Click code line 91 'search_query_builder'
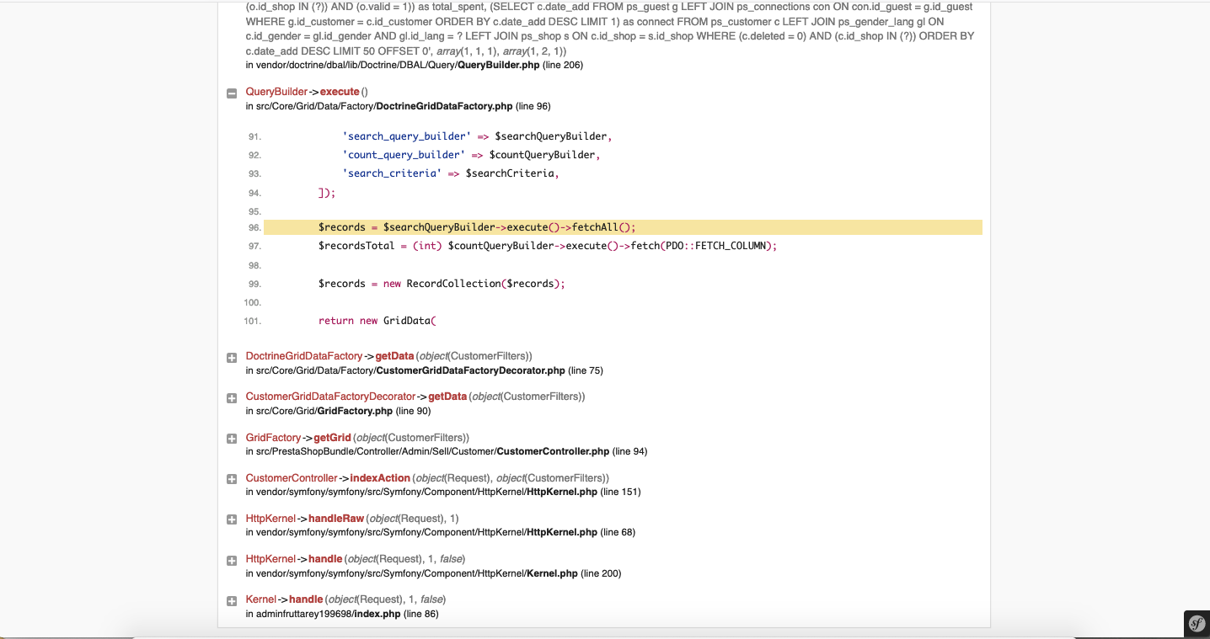Screen dimensions: 1210x639 (x=477, y=136)
